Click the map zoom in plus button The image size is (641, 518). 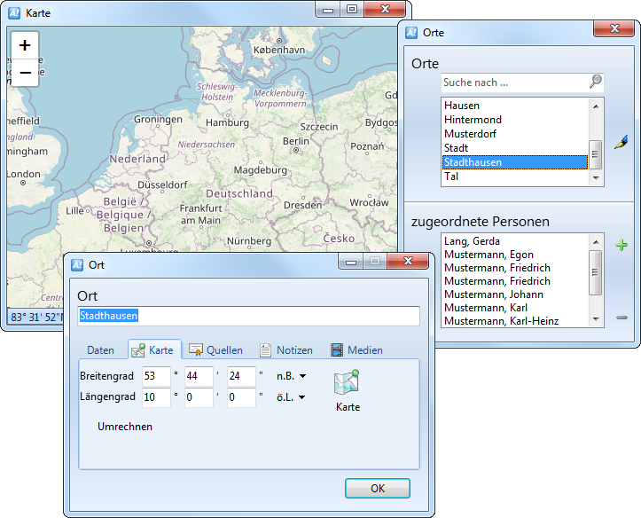(x=25, y=45)
